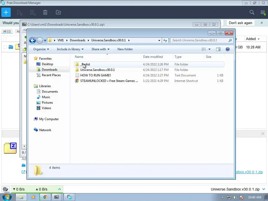Image resolution: width=268 pixels, height=201 pixels.
Task: Sort by Size column header
Action: [214, 57]
